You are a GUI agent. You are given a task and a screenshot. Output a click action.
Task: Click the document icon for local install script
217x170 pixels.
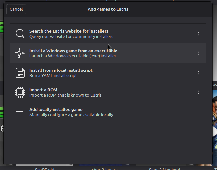pos(20,73)
